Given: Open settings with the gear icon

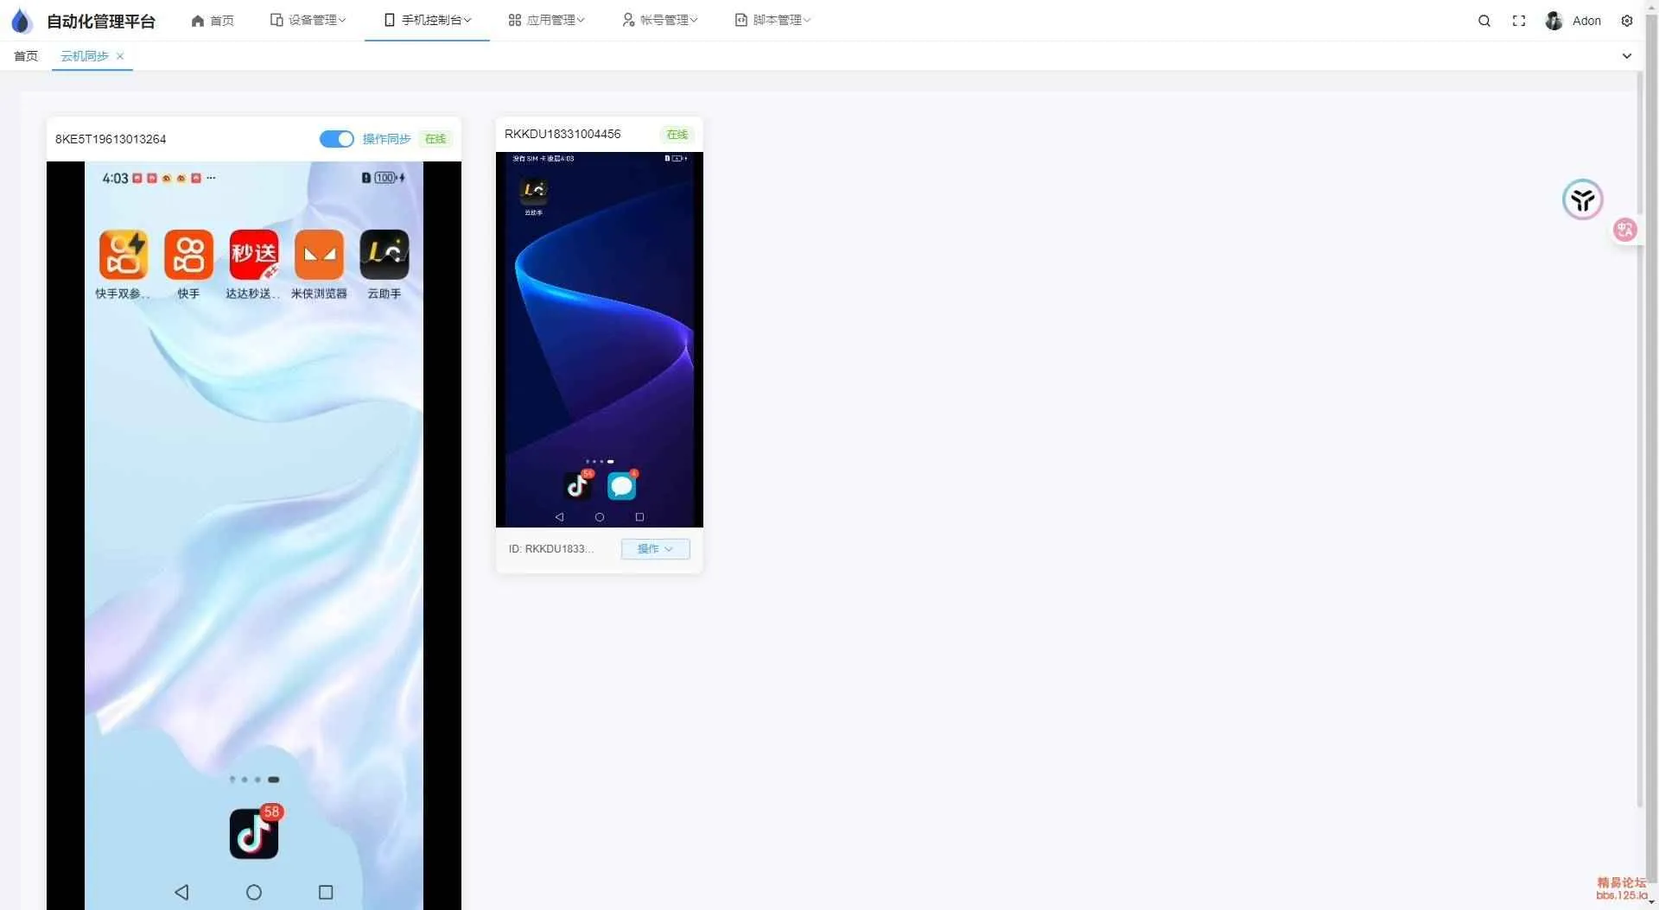Looking at the screenshot, I should (x=1628, y=20).
